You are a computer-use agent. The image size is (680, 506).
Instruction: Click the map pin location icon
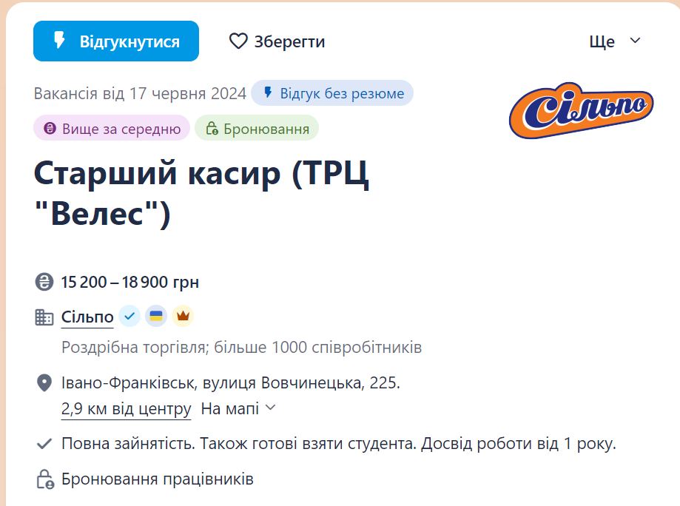click(x=44, y=383)
